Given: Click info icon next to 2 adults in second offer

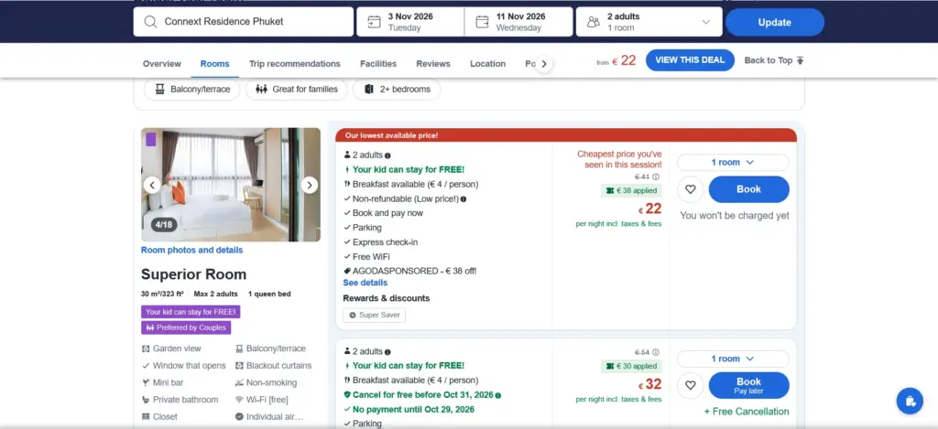Looking at the screenshot, I should coord(387,352).
